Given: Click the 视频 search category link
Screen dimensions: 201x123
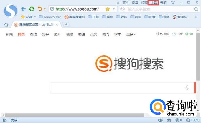Looking at the screenshot, I should pyautogui.click(x=70, y=34).
